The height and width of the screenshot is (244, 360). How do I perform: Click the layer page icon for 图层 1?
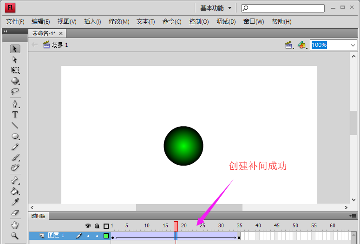point(42,236)
